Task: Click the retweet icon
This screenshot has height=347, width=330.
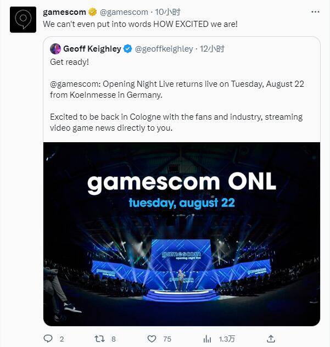Action: tap(99, 339)
